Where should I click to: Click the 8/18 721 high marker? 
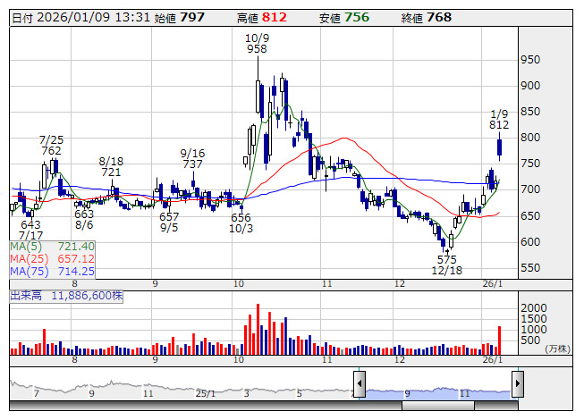point(111,166)
